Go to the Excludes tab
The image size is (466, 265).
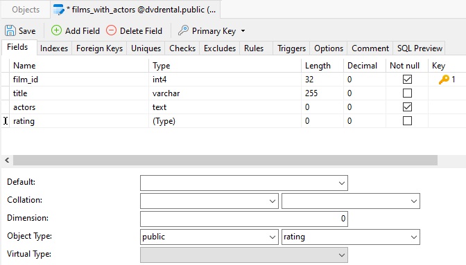pos(220,48)
